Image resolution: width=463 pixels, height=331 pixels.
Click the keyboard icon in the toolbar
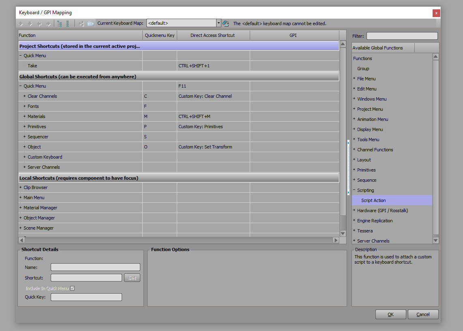click(x=91, y=24)
